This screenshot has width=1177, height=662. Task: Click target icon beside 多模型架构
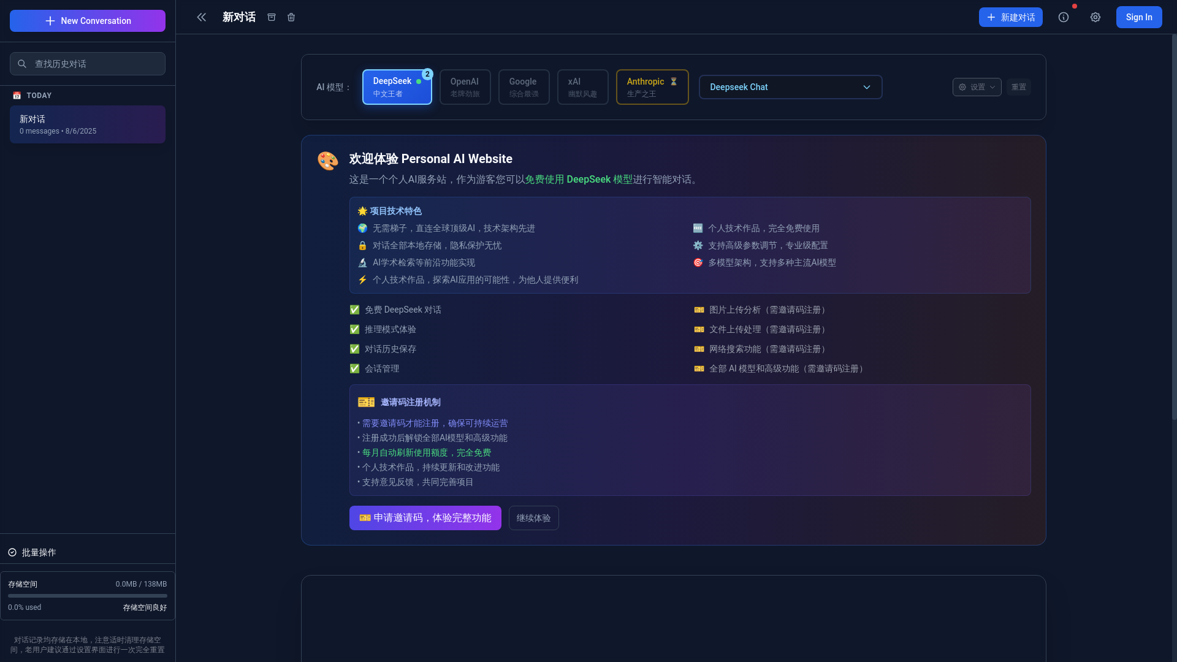pyautogui.click(x=698, y=262)
